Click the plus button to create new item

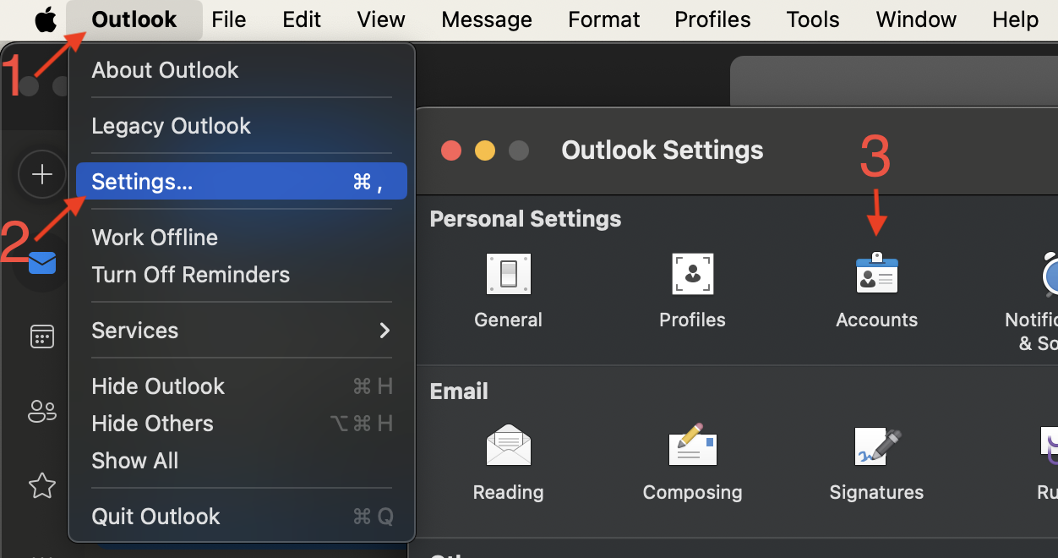pyautogui.click(x=41, y=174)
